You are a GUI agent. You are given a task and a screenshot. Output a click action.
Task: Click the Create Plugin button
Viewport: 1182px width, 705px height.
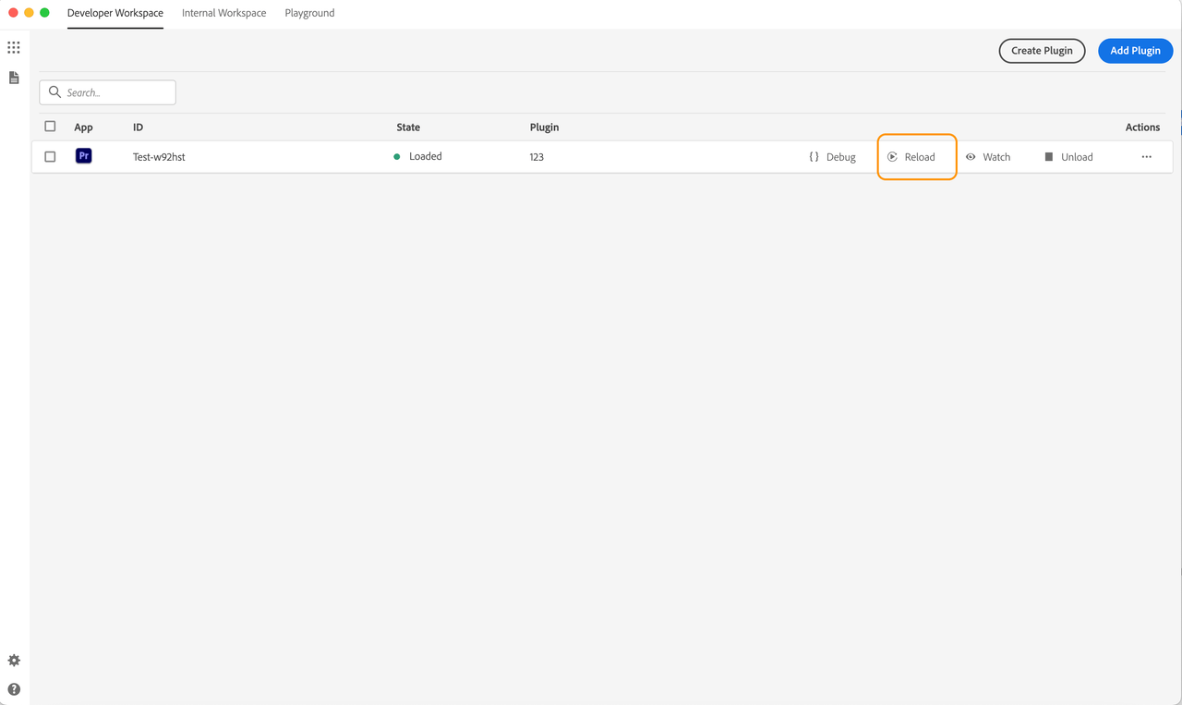[1042, 51]
